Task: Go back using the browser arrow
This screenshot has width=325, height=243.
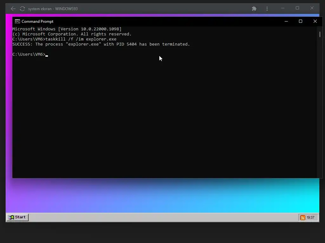Action: pyautogui.click(x=13, y=9)
